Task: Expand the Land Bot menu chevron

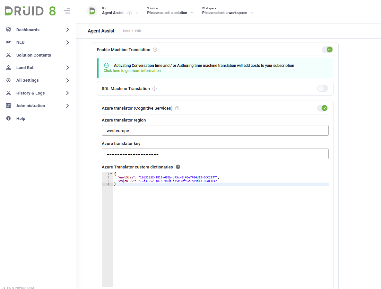Action: tap(67, 68)
